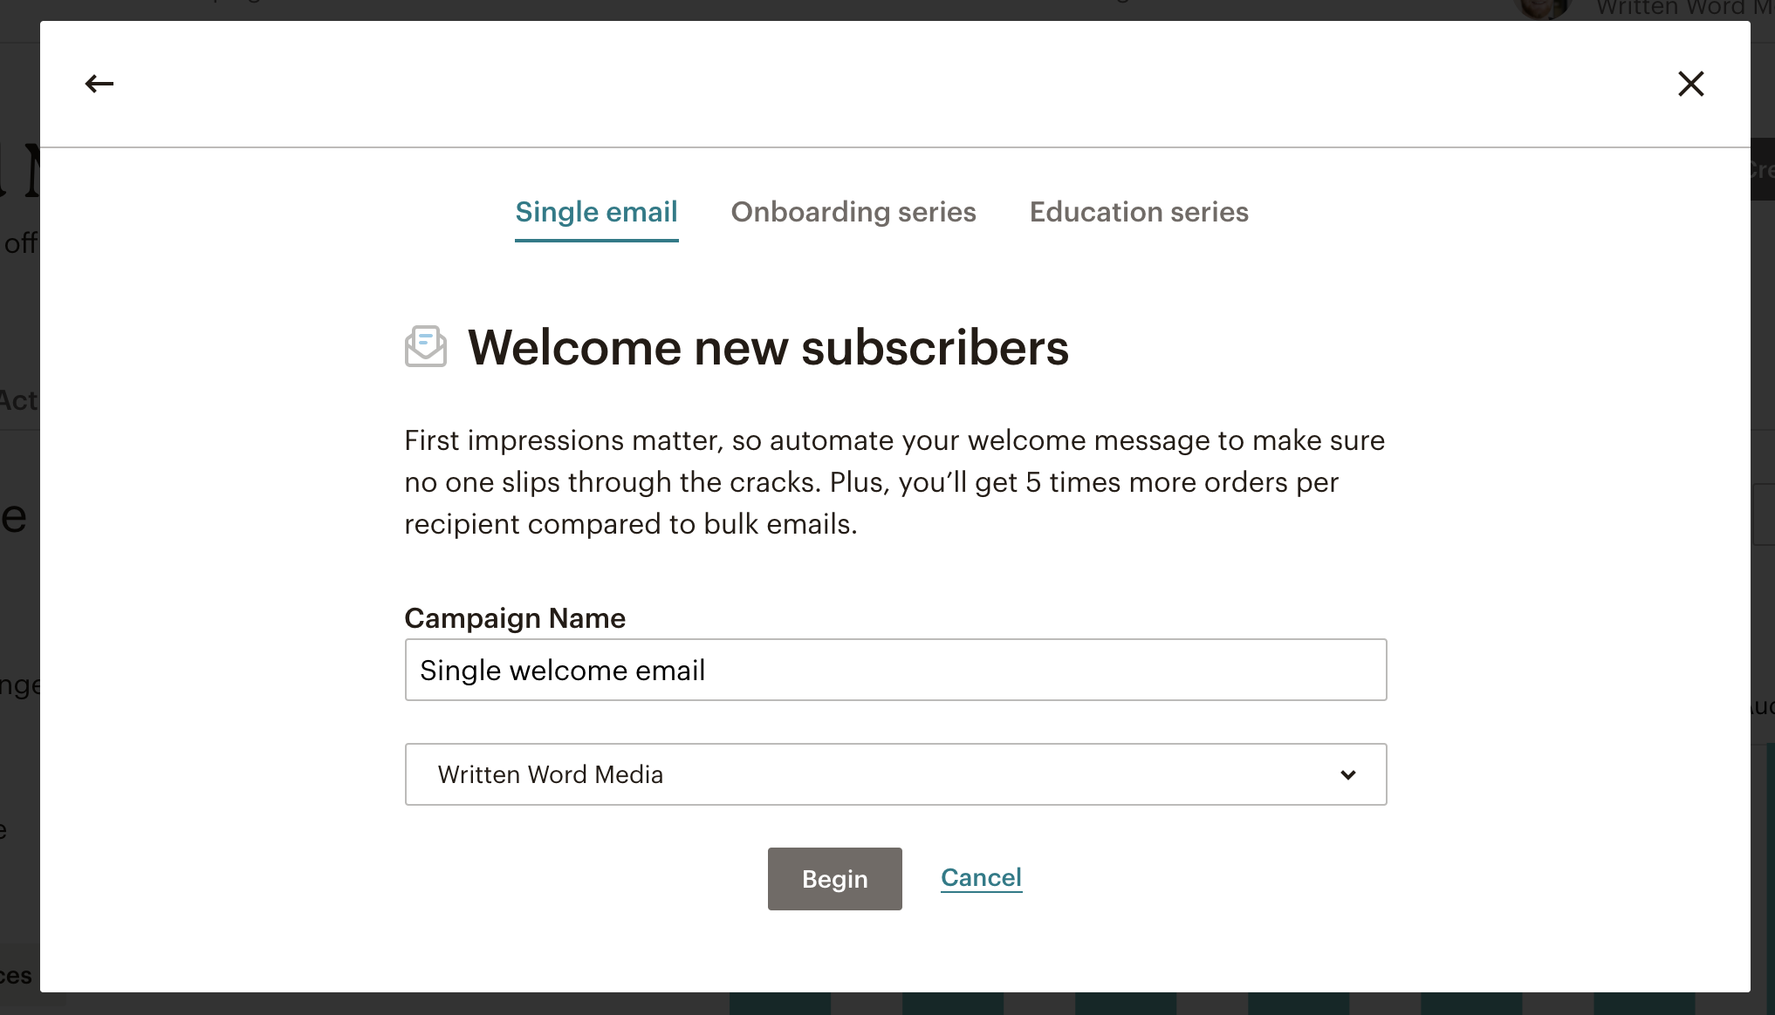This screenshot has width=1775, height=1015.
Task: Expand the dropdown using the chevron arrow
Action: click(x=1348, y=774)
